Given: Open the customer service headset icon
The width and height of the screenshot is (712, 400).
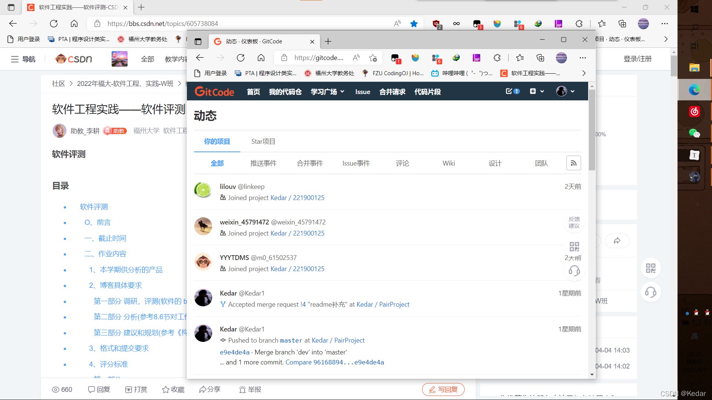Looking at the screenshot, I should tap(574, 271).
